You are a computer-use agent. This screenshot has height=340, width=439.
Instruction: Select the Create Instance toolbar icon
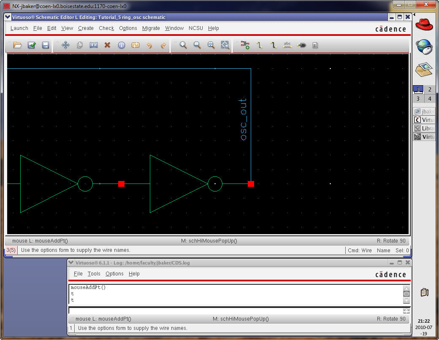pyautogui.click(x=245, y=45)
